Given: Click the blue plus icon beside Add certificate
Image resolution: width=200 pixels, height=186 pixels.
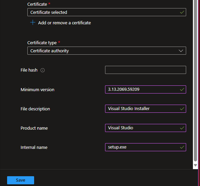Looking at the screenshot, I should (x=33, y=22).
